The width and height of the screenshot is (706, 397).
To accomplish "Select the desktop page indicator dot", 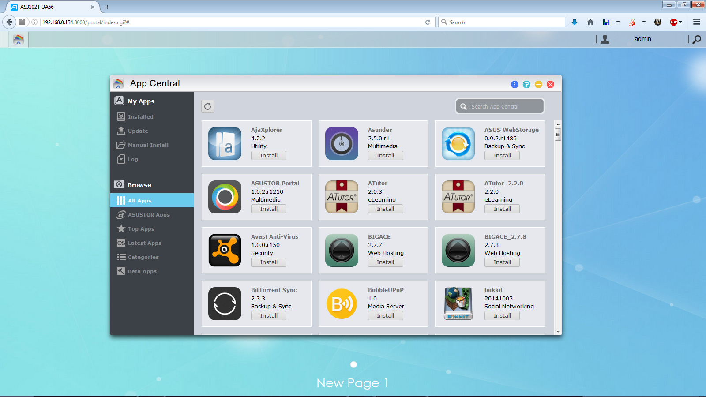I will pyautogui.click(x=353, y=364).
